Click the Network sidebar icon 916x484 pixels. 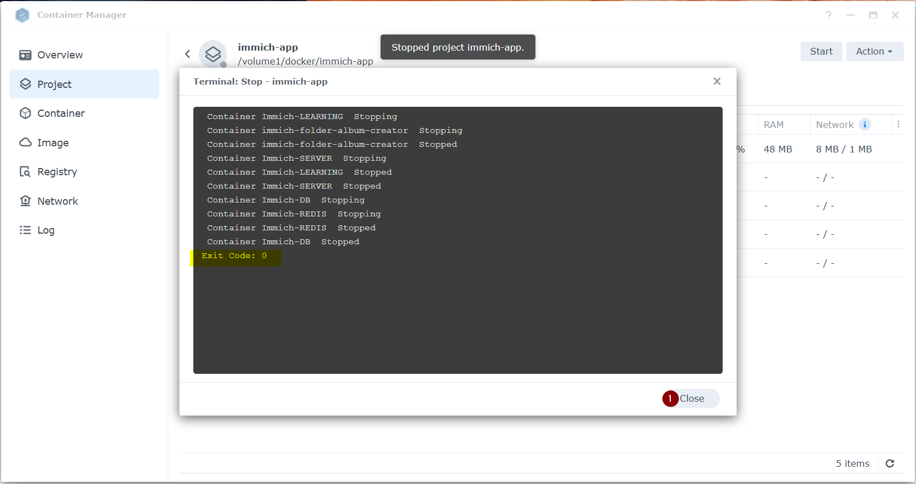25,201
